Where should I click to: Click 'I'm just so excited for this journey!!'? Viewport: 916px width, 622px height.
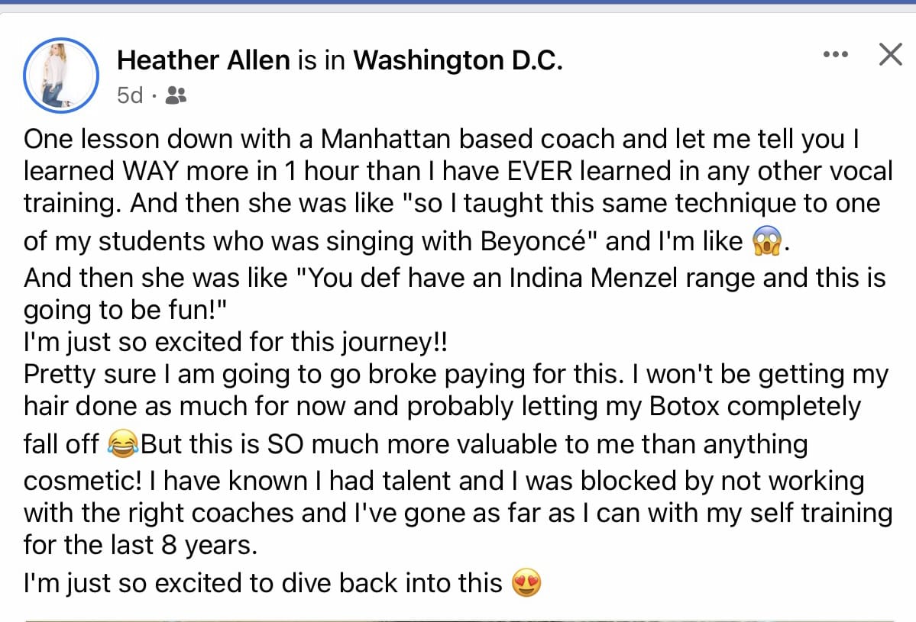coord(235,342)
